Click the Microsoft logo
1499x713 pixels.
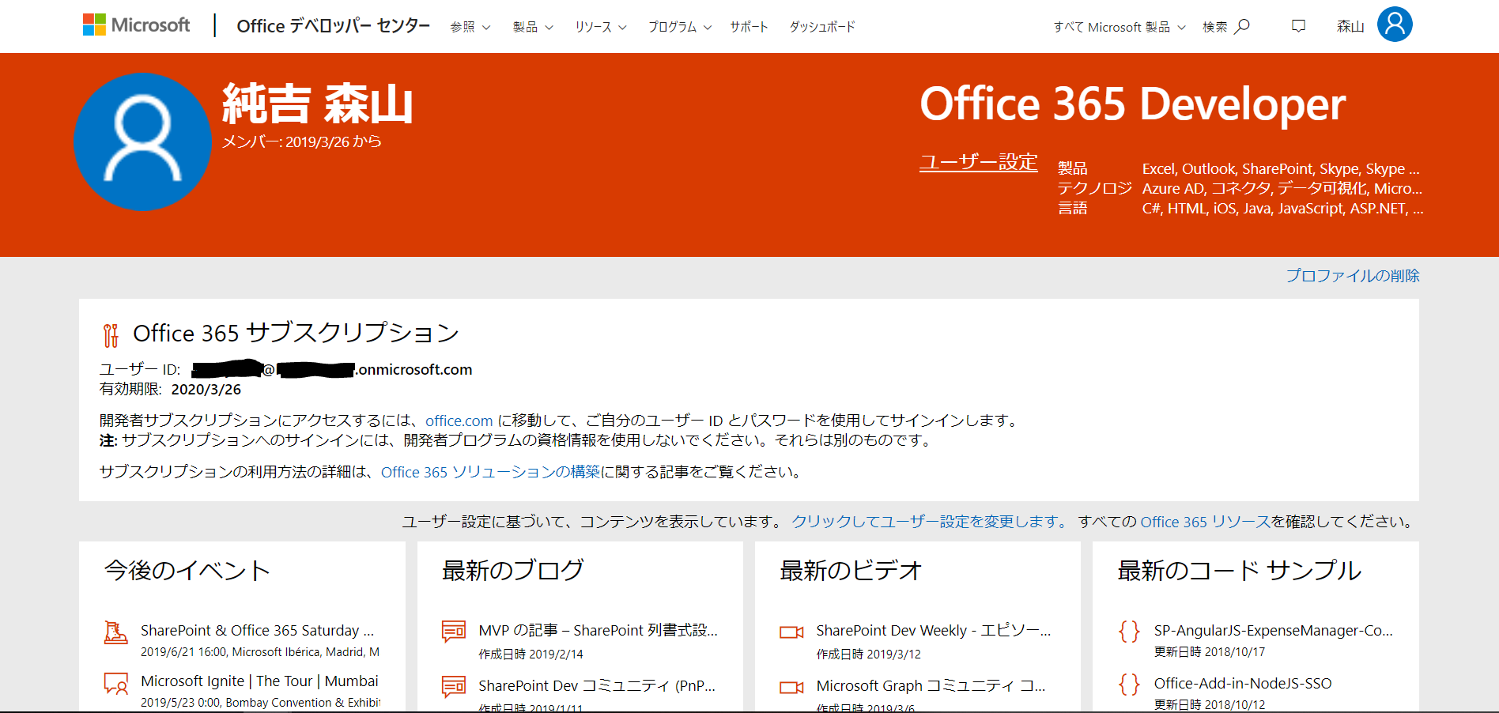137,25
